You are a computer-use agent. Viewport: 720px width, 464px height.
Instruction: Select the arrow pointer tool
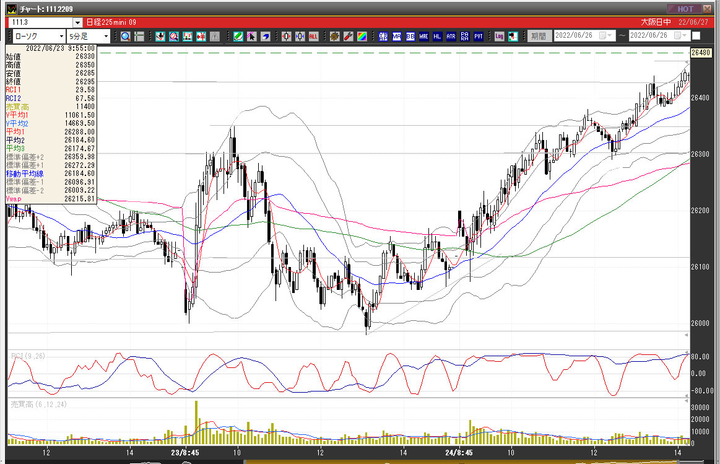[x=251, y=37]
